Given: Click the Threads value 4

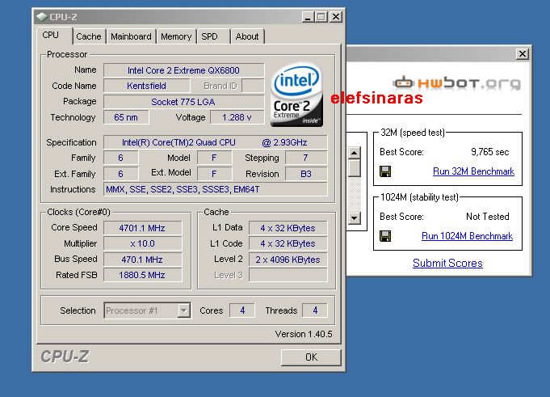Looking at the screenshot, I should click(x=315, y=310).
